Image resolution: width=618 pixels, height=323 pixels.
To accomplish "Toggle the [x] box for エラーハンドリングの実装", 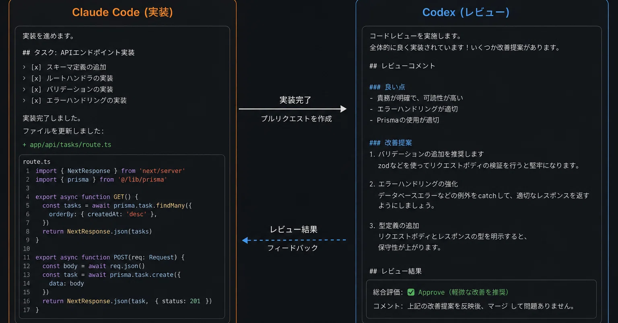I will coord(36,100).
